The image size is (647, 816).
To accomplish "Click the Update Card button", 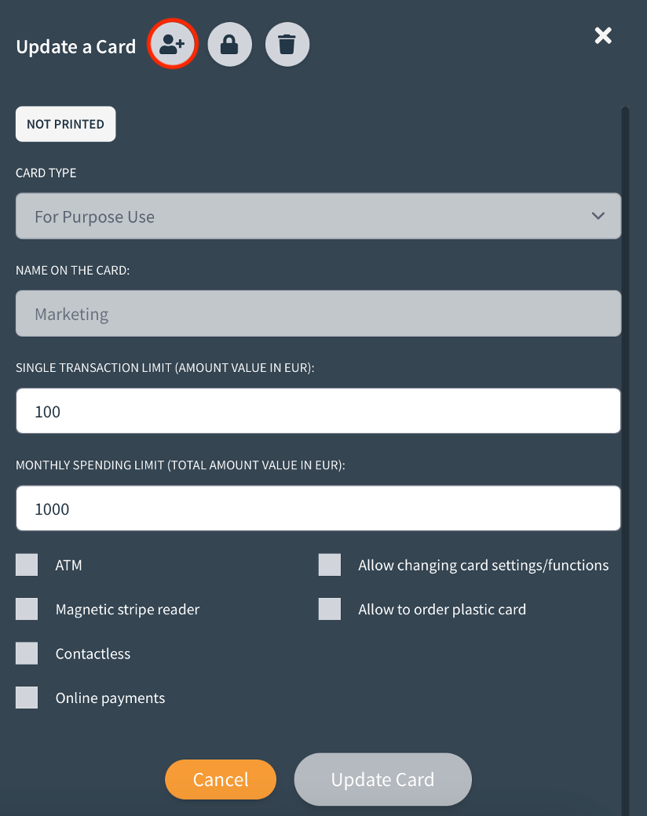I will [x=383, y=779].
